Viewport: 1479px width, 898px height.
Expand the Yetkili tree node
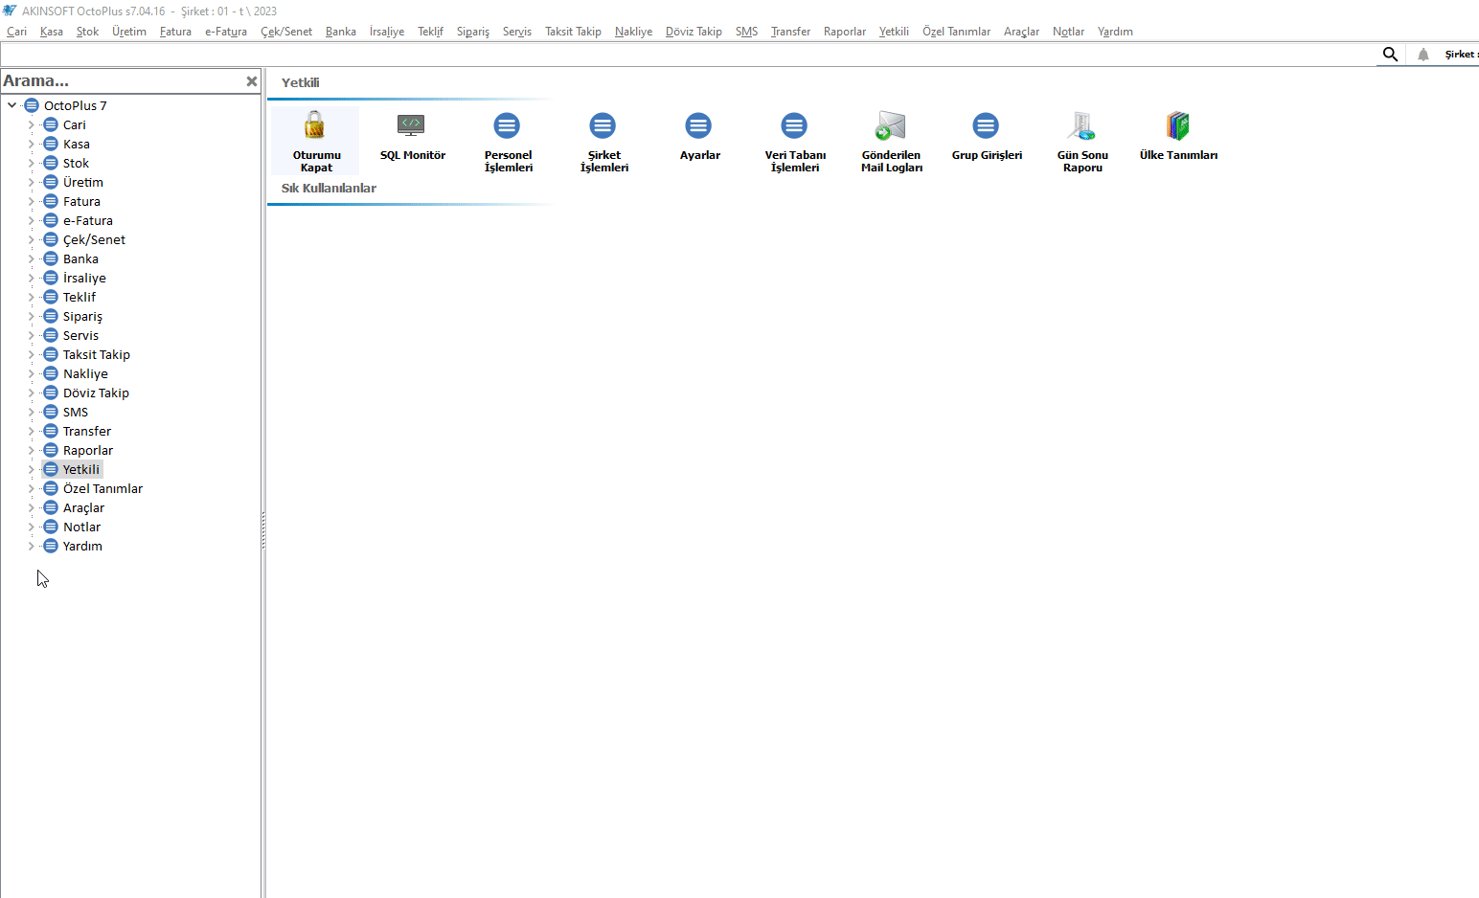tap(31, 469)
